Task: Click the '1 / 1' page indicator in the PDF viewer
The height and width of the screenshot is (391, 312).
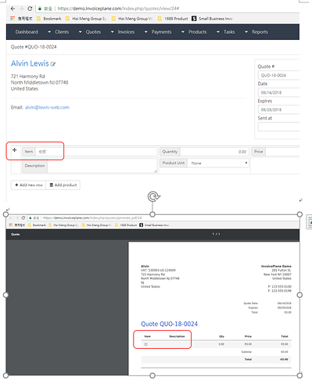Action: 216,235
